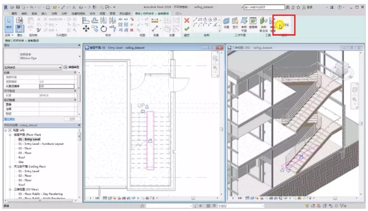Click the red Delete X in Modify panel

click(x=131, y=30)
